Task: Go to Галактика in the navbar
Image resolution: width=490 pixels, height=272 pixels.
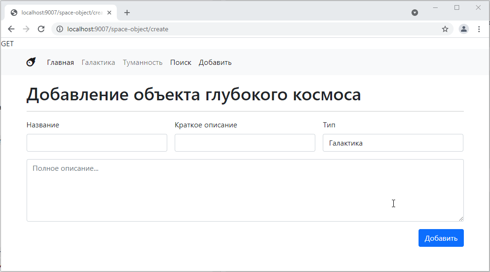Action: [98, 63]
